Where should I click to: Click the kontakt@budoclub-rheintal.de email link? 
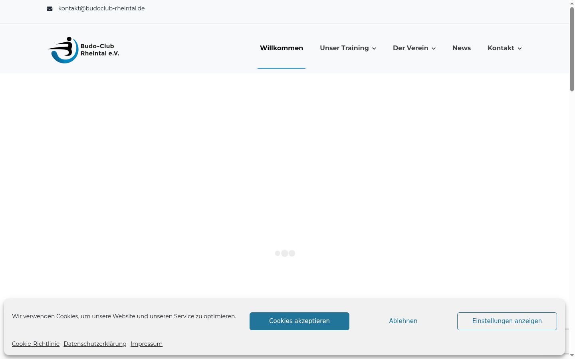tap(101, 8)
